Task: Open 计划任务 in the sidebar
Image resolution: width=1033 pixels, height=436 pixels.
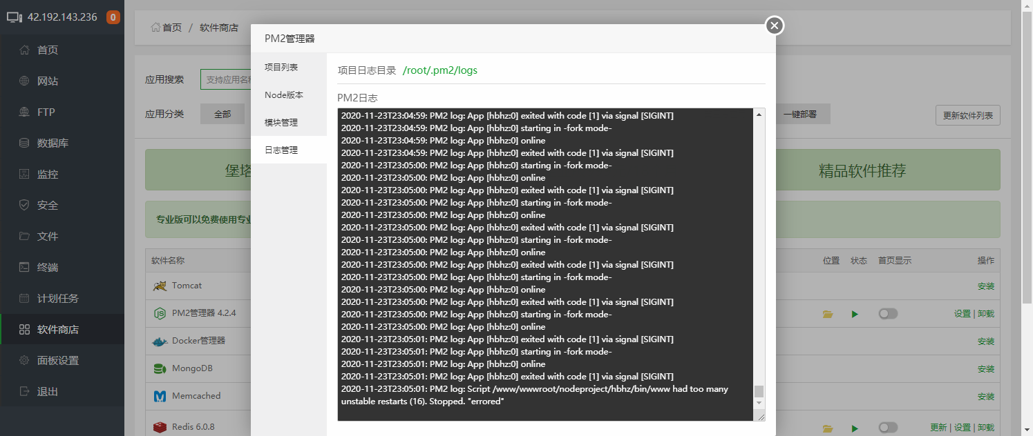Action: (x=62, y=298)
